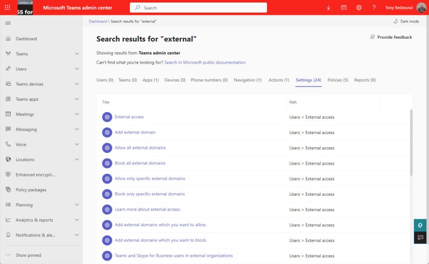Toggle Dark mode

tap(406, 21)
